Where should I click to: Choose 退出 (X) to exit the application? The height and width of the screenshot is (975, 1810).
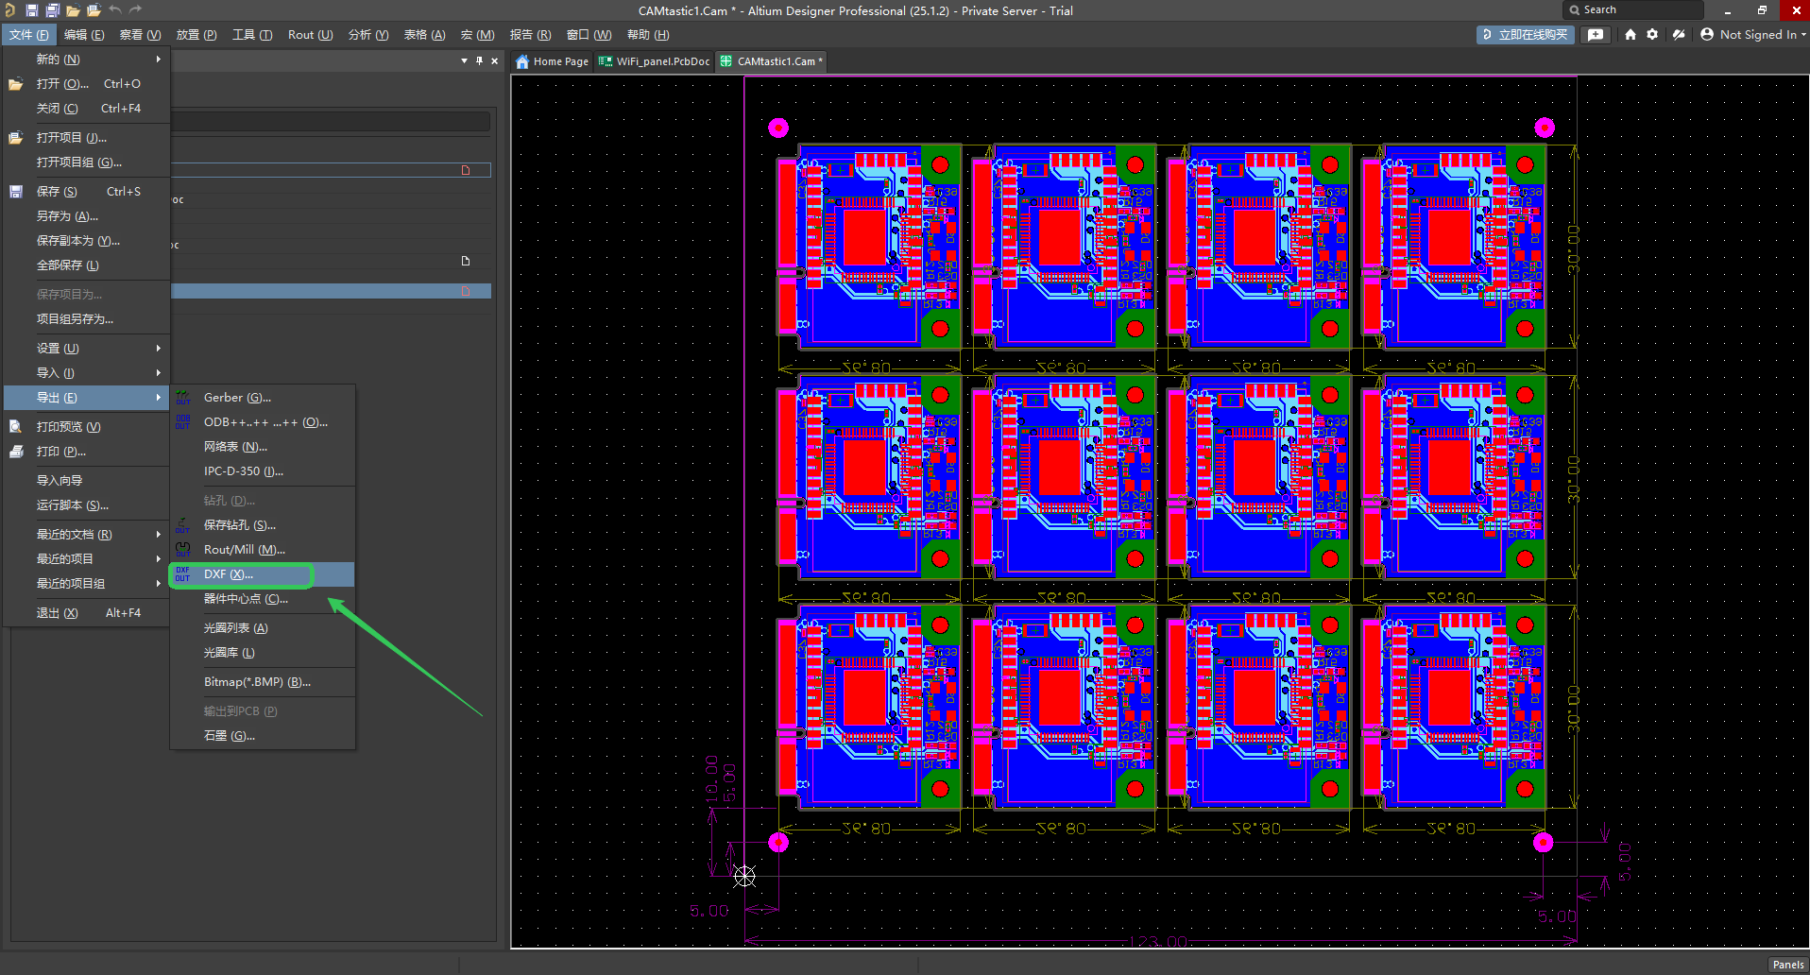pos(87,613)
